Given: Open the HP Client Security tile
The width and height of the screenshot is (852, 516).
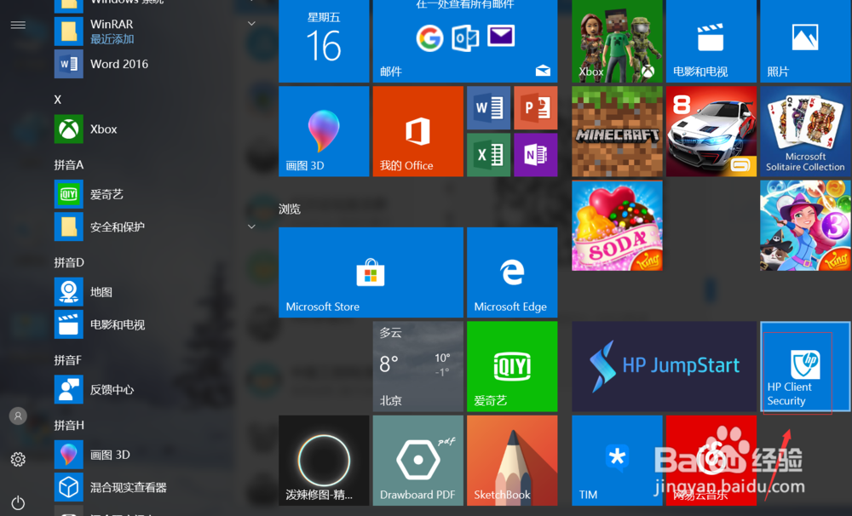Looking at the screenshot, I should [805, 366].
